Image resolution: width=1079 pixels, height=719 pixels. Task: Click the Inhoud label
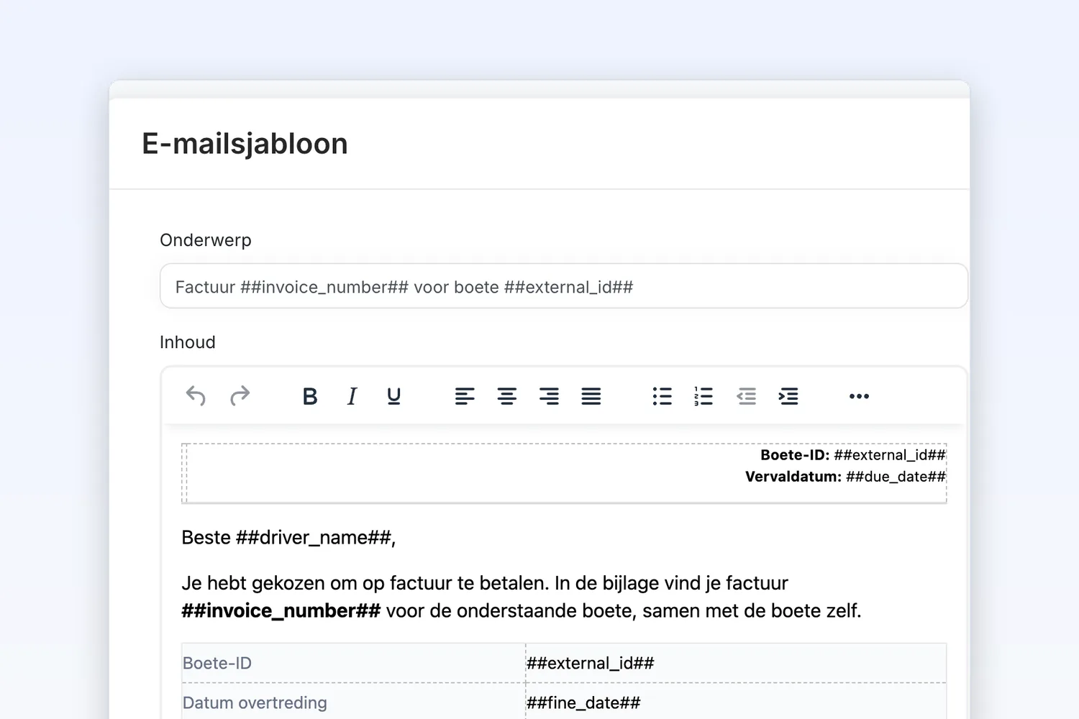pos(188,342)
